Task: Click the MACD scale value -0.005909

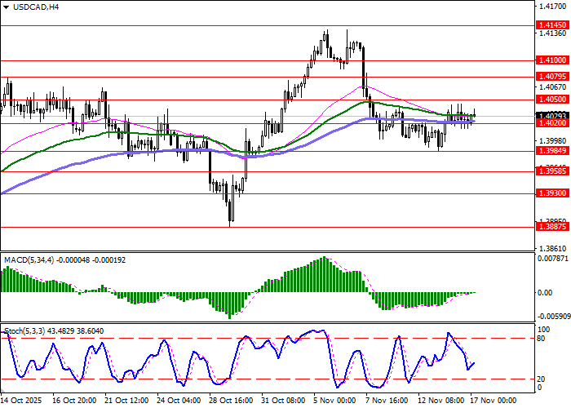Action: (553, 317)
